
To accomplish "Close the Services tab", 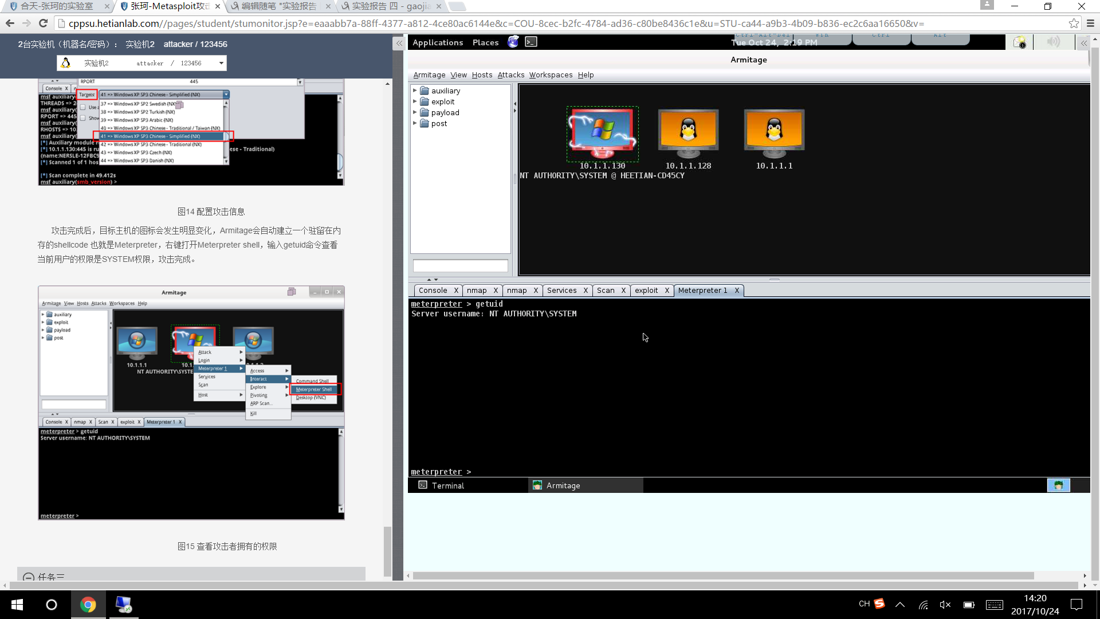I will (586, 291).
